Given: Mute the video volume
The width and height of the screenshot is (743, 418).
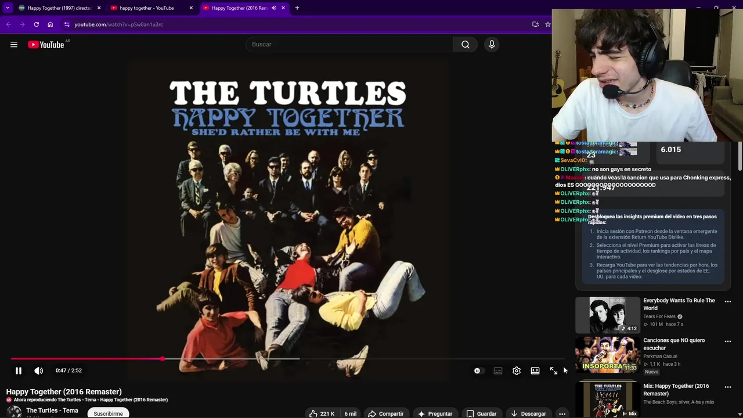Looking at the screenshot, I should tap(38, 371).
